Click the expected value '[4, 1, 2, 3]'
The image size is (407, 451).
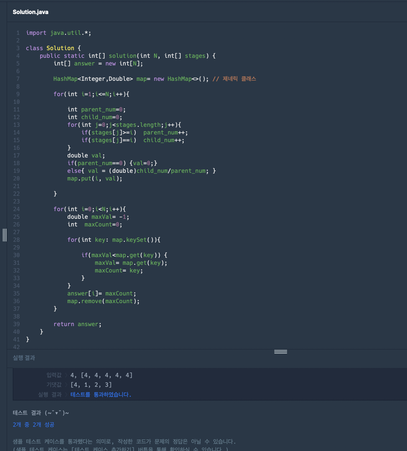[91, 385]
